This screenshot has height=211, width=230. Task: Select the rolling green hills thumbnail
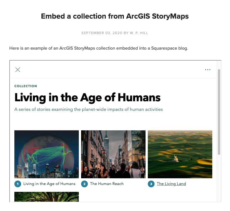click(x=180, y=154)
